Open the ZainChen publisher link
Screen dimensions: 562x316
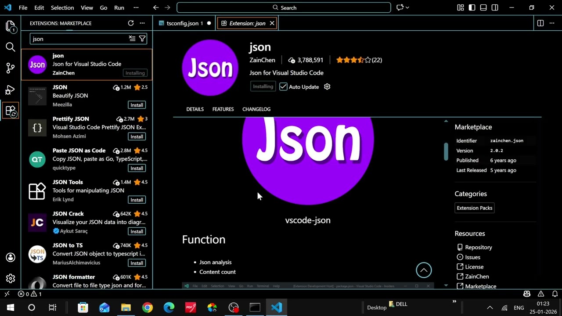pyautogui.click(x=262, y=60)
